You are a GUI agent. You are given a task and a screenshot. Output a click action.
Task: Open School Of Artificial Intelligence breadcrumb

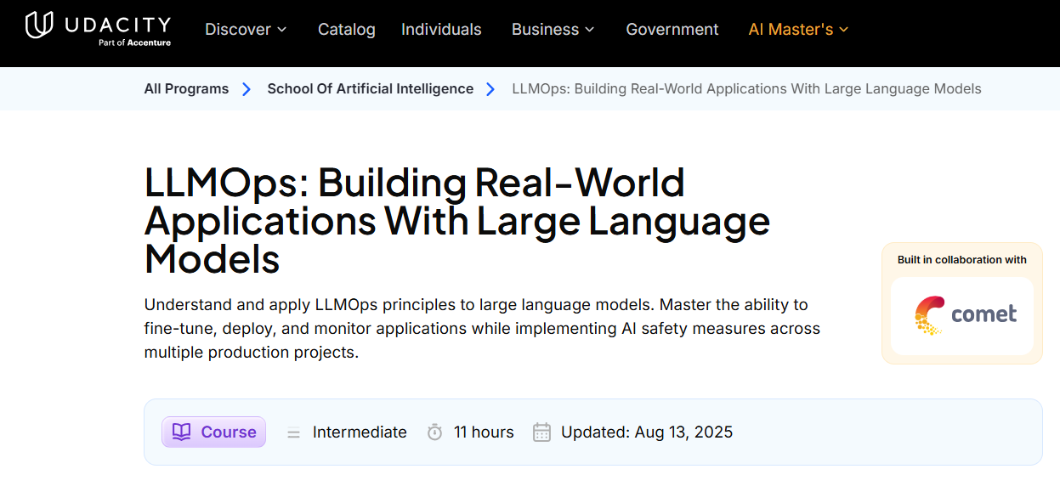[x=370, y=88]
